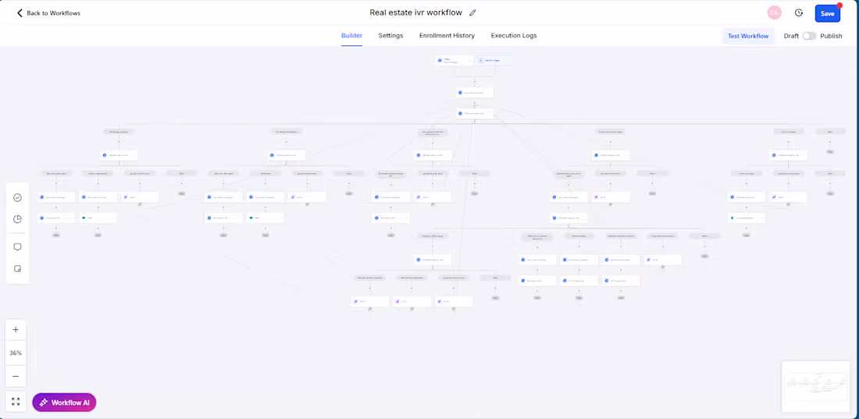Zoom out with the minus button
Image resolution: width=859 pixels, height=419 pixels.
(x=16, y=376)
